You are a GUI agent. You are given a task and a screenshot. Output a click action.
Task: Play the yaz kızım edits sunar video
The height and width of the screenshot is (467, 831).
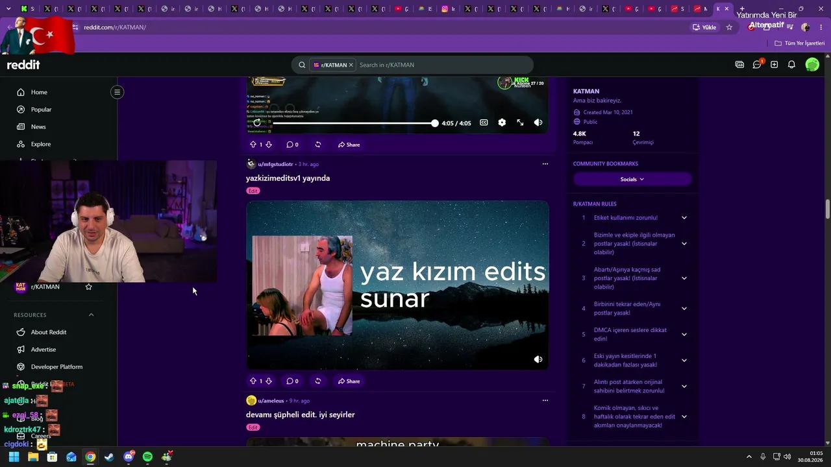tap(397, 285)
